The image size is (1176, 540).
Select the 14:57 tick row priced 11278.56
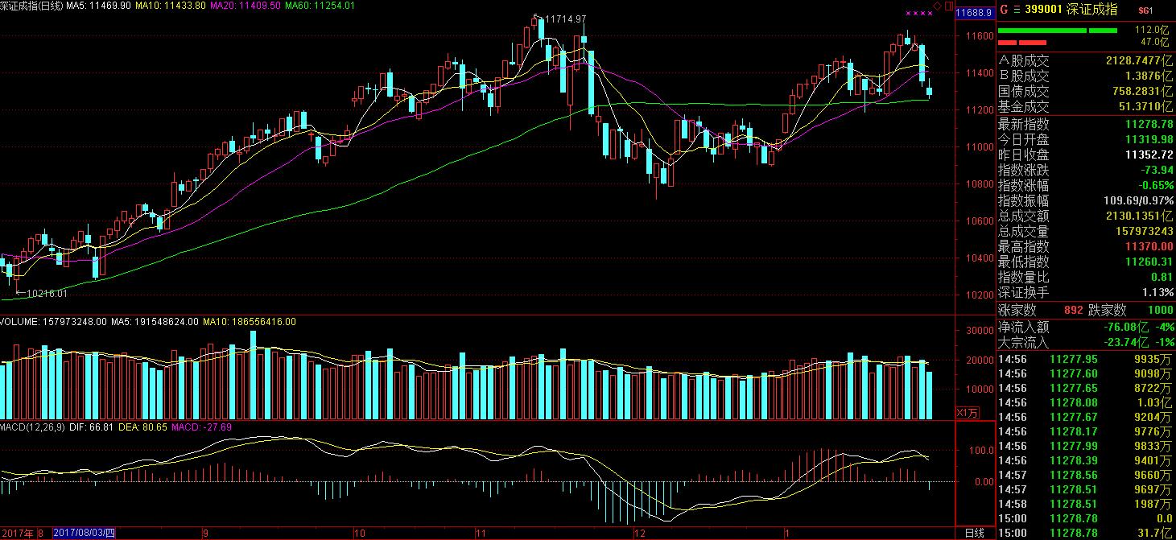pos(1086,475)
